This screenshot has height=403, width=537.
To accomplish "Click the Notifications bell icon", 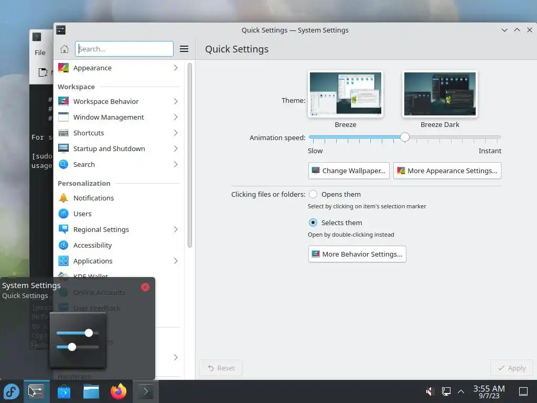I will pyautogui.click(x=63, y=198).
